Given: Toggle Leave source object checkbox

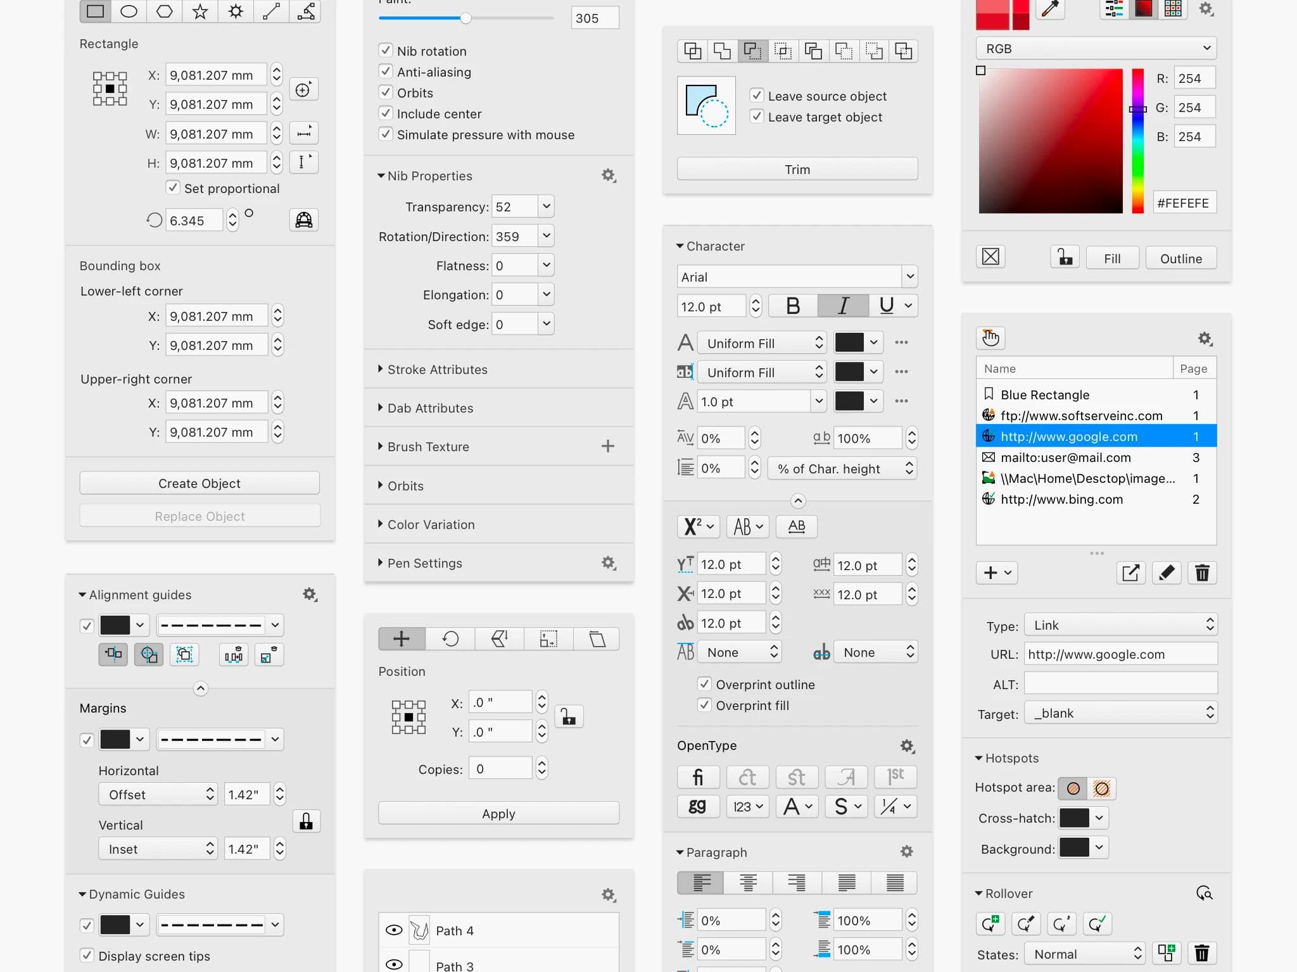Looking at the screenshot, I should click(x=757, y=96).
